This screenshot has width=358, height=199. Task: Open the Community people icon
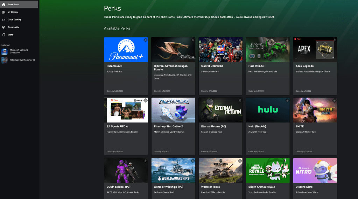[3, 27]
